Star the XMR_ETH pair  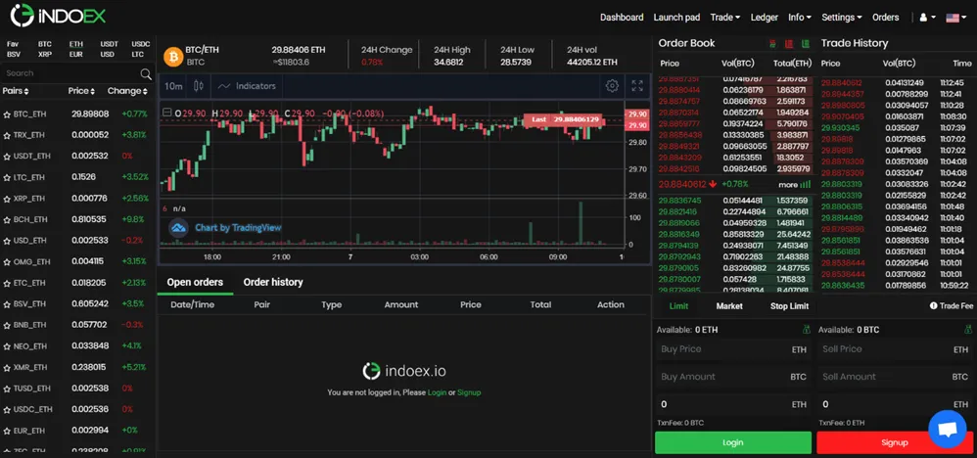pos(7,368)
